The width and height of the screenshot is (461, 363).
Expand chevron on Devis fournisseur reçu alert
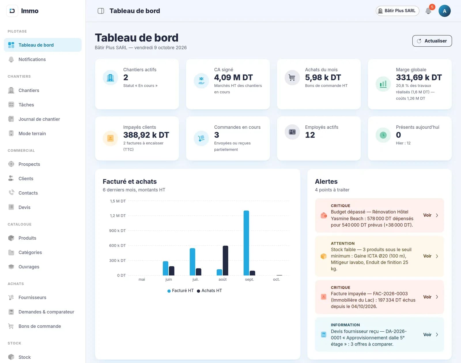point(437,335)
